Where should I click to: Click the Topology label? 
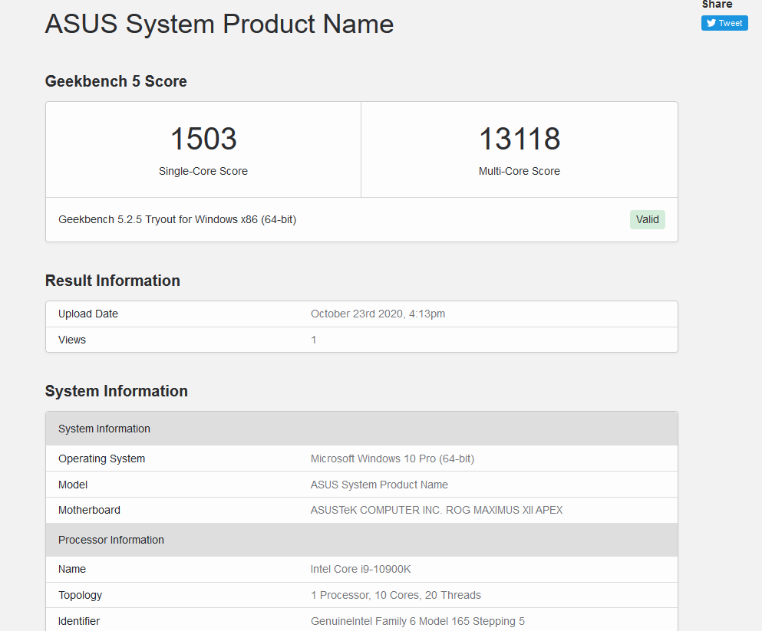pyautogui.click(x=80, y=595)
